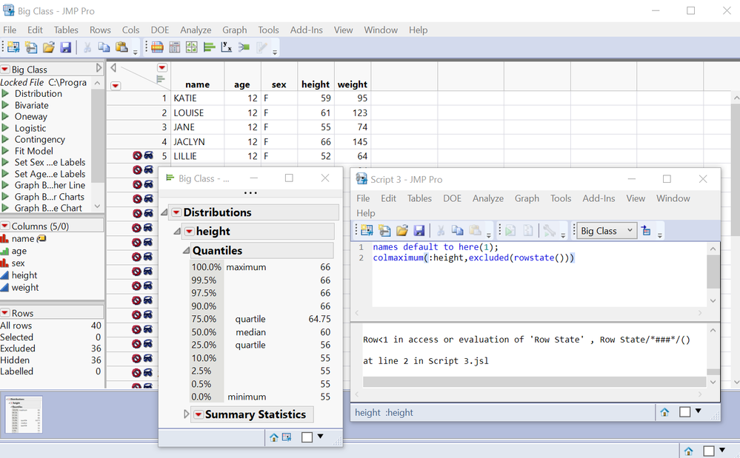Click New Script icon in main toolbar
Viewport: 740px width, 458px height.
(x=31, y=47)
